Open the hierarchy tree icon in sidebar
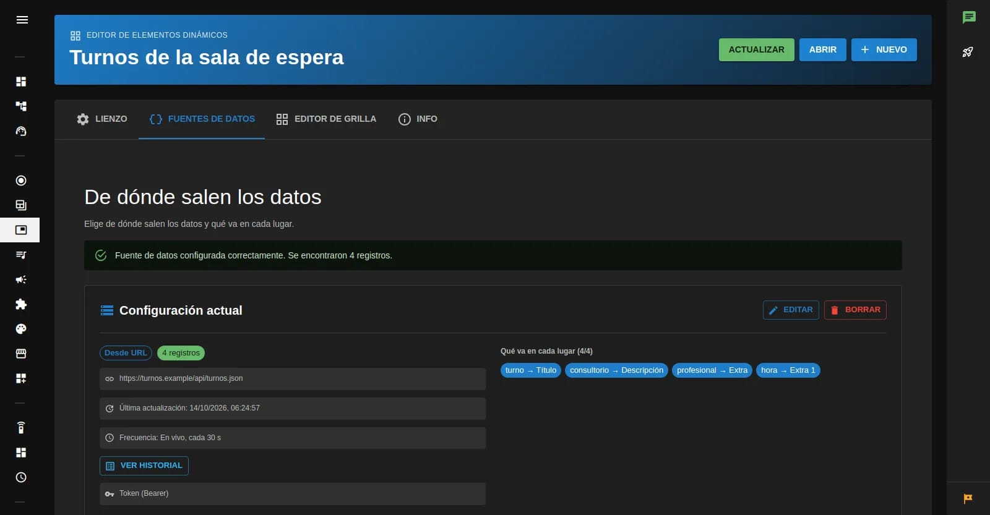990x515 pixels. [21, 106]
